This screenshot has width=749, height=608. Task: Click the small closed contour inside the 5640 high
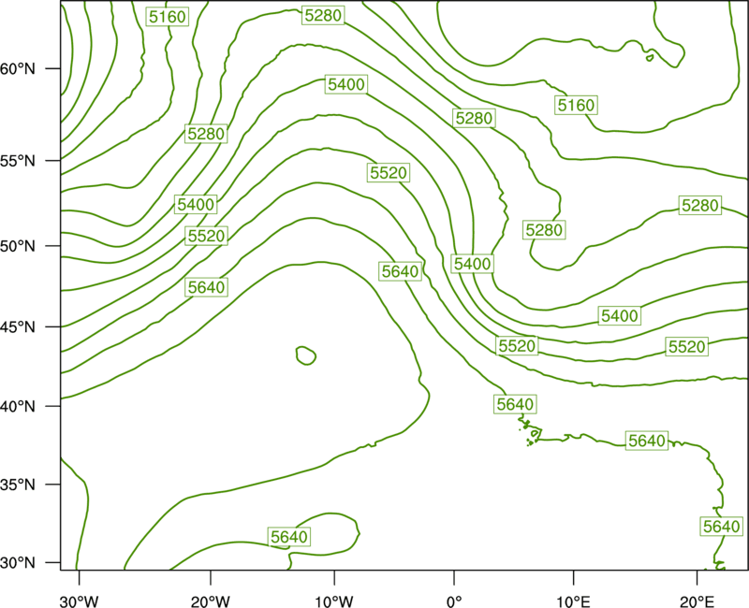(x=306, y=355)
